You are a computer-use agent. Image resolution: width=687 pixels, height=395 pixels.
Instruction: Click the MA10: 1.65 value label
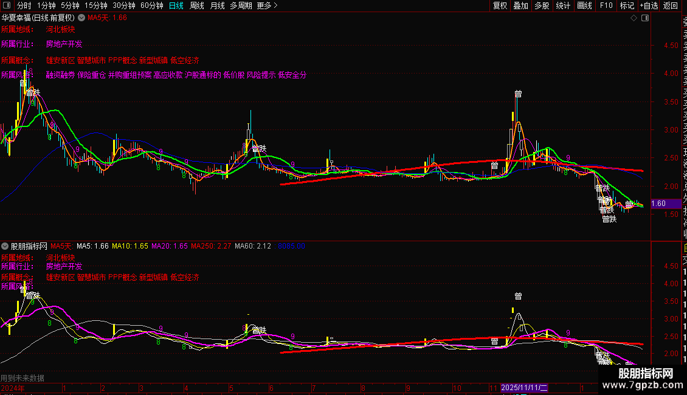130,246
